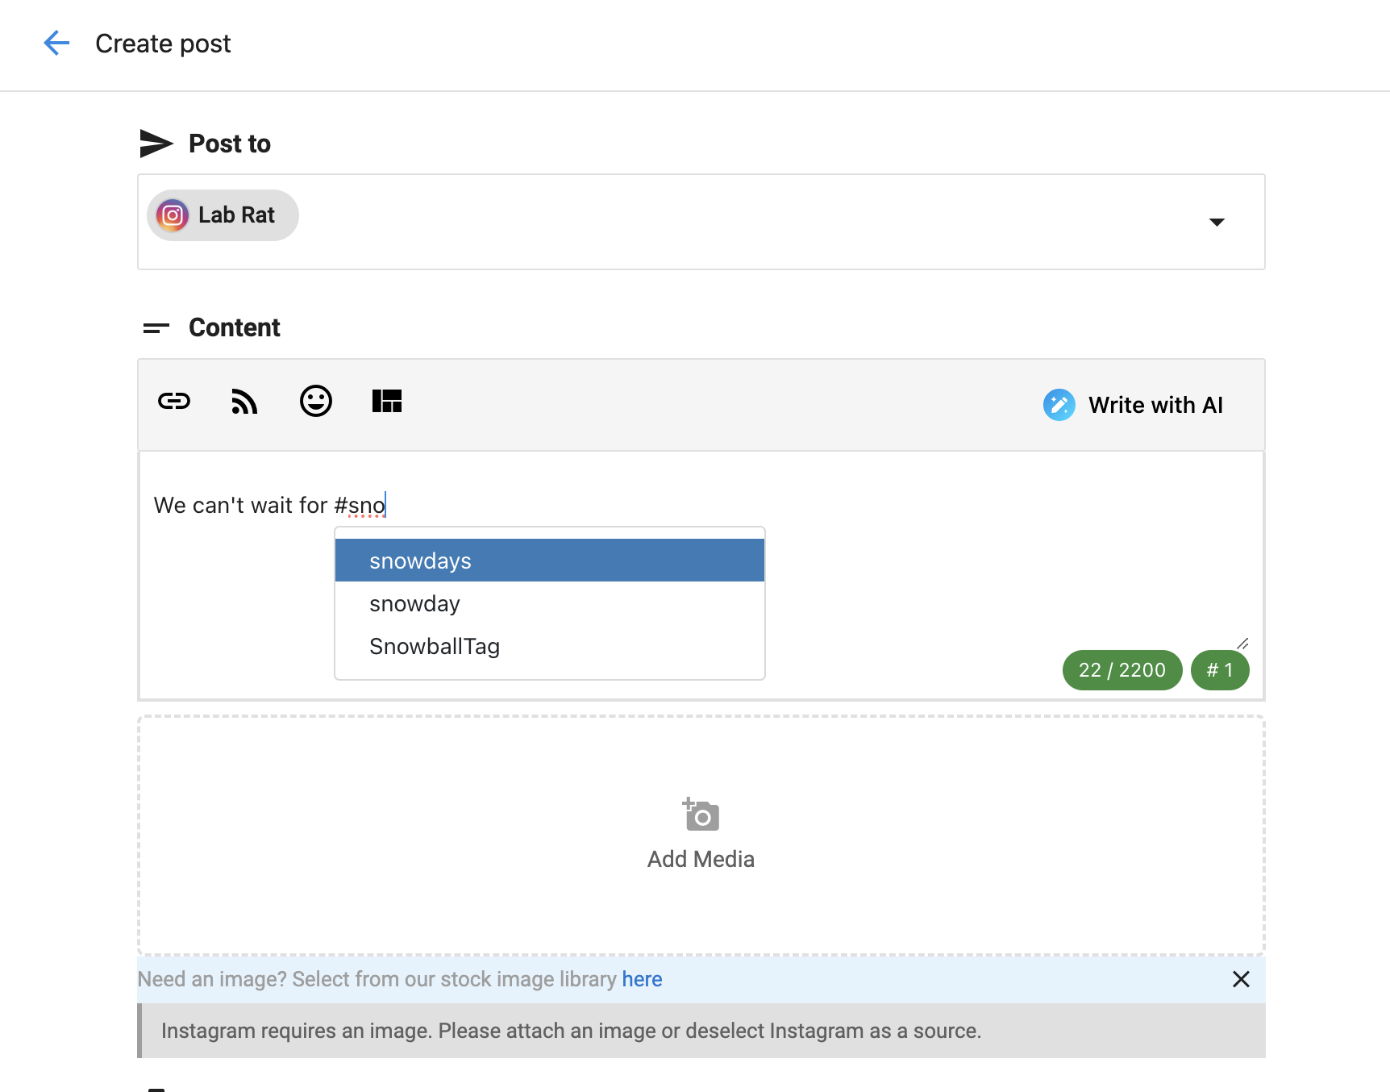Click the Instagram logo on Lab Rat chip
Screen dimensions: 1390x1092
click(173, 215)
